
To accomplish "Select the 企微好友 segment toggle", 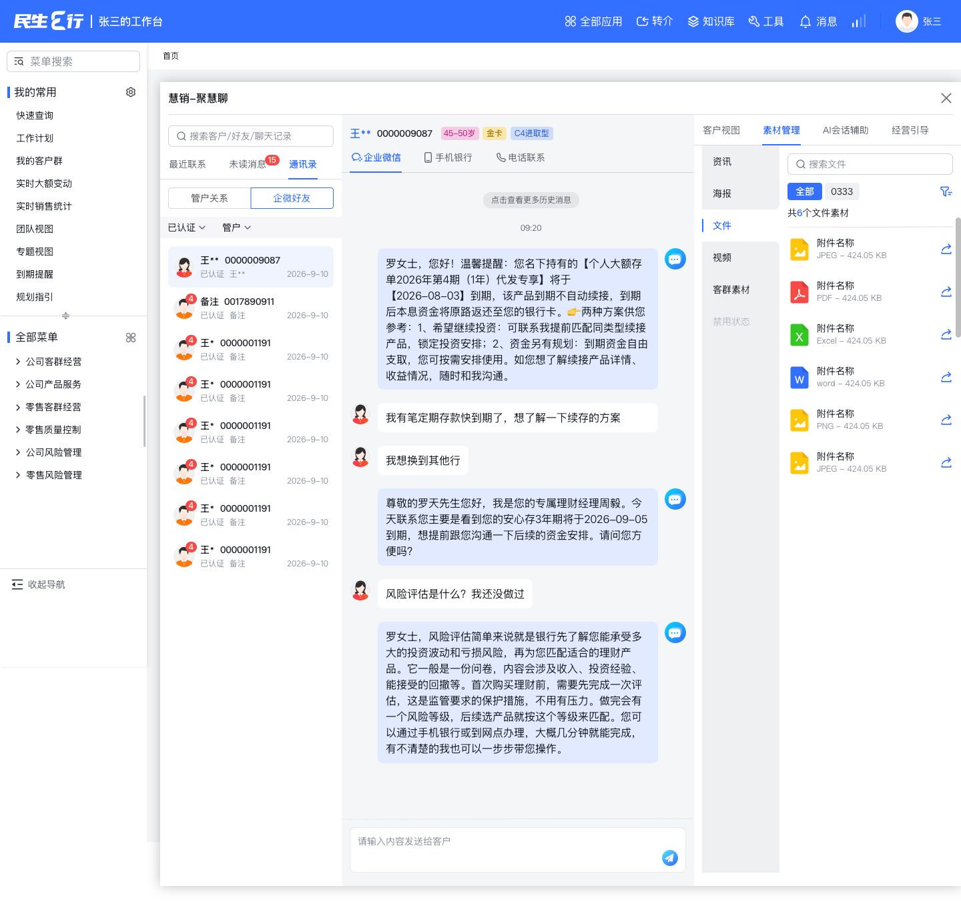I will coord(292,198).
